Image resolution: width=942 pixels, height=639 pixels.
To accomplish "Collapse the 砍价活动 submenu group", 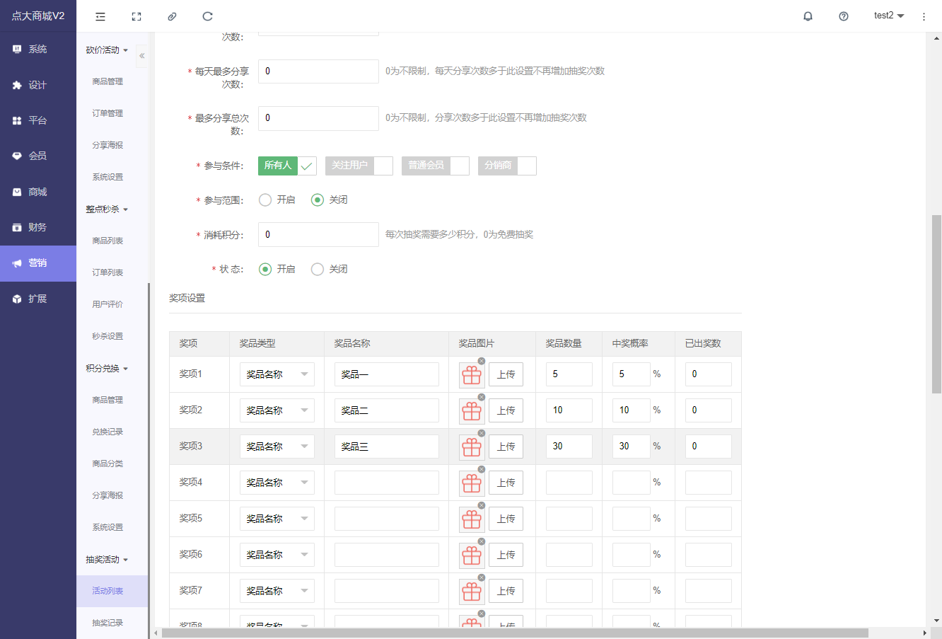I will 107,50.
